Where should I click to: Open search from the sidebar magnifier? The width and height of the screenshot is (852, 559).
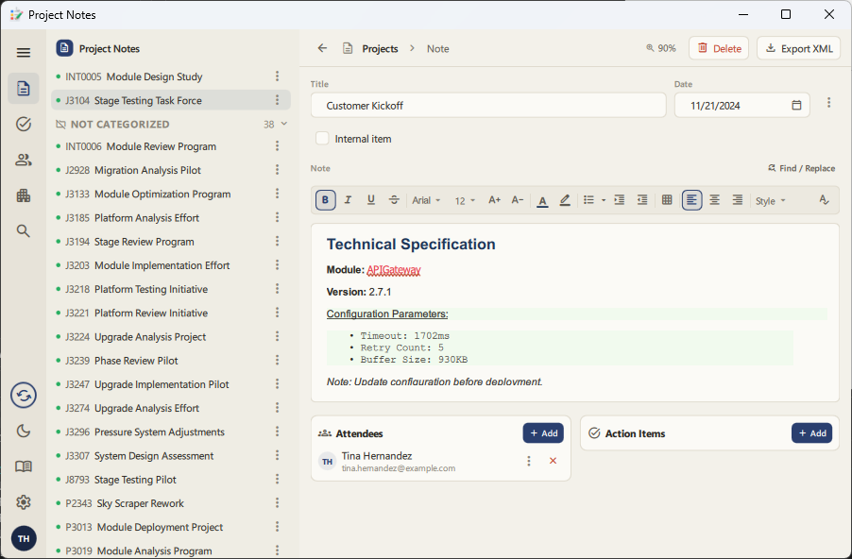(24, 231)
